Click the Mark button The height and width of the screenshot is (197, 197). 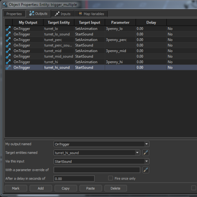[16, 188]
